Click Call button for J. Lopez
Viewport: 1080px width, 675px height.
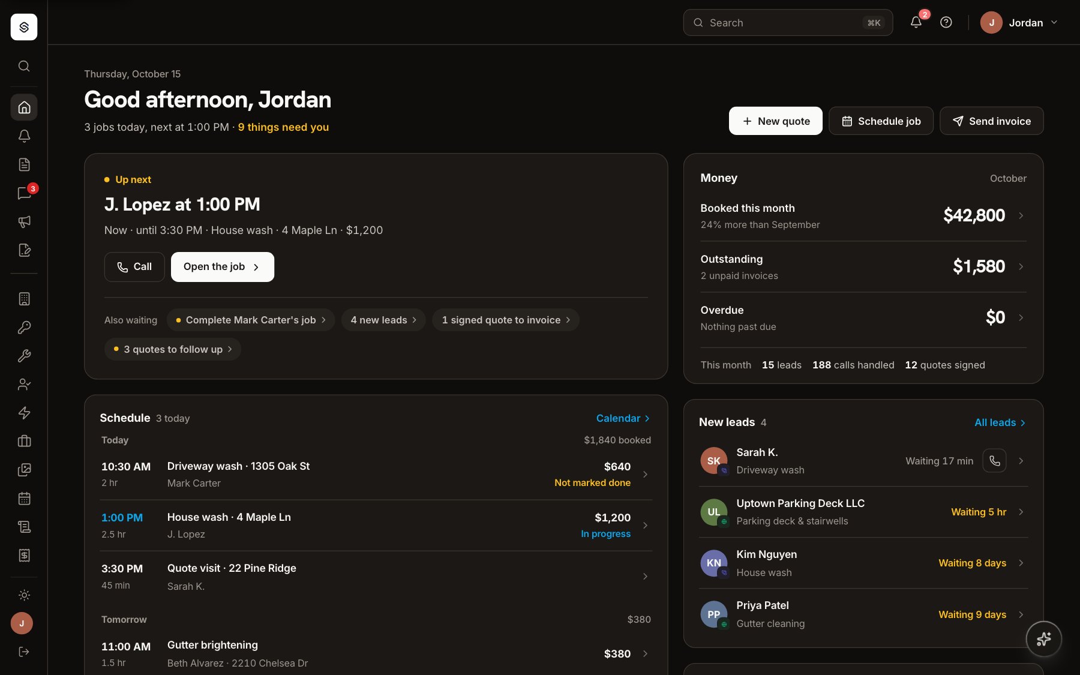click(134, 267)
